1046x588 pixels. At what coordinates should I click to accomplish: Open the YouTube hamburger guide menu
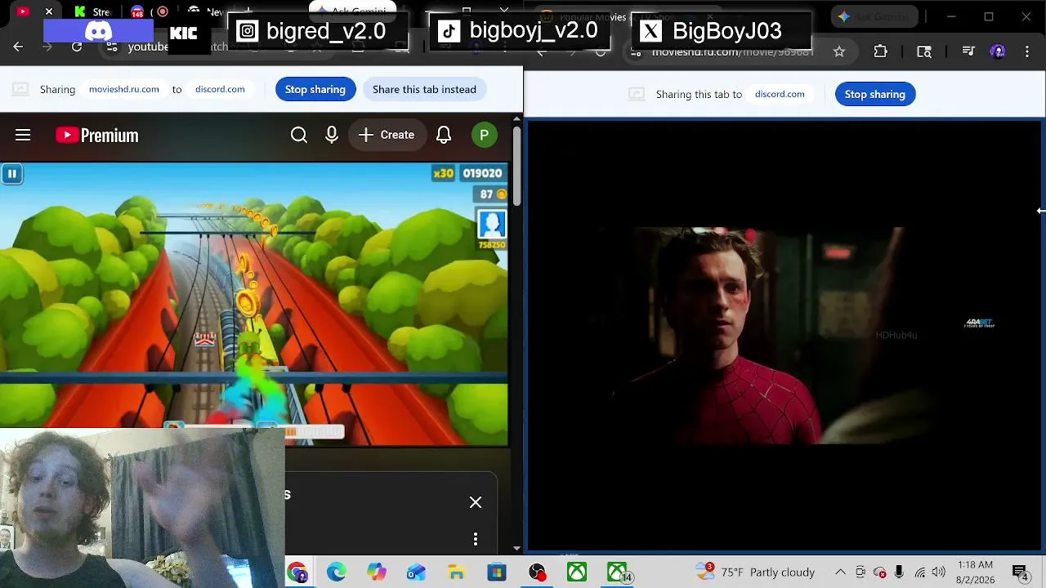[23, 135]
